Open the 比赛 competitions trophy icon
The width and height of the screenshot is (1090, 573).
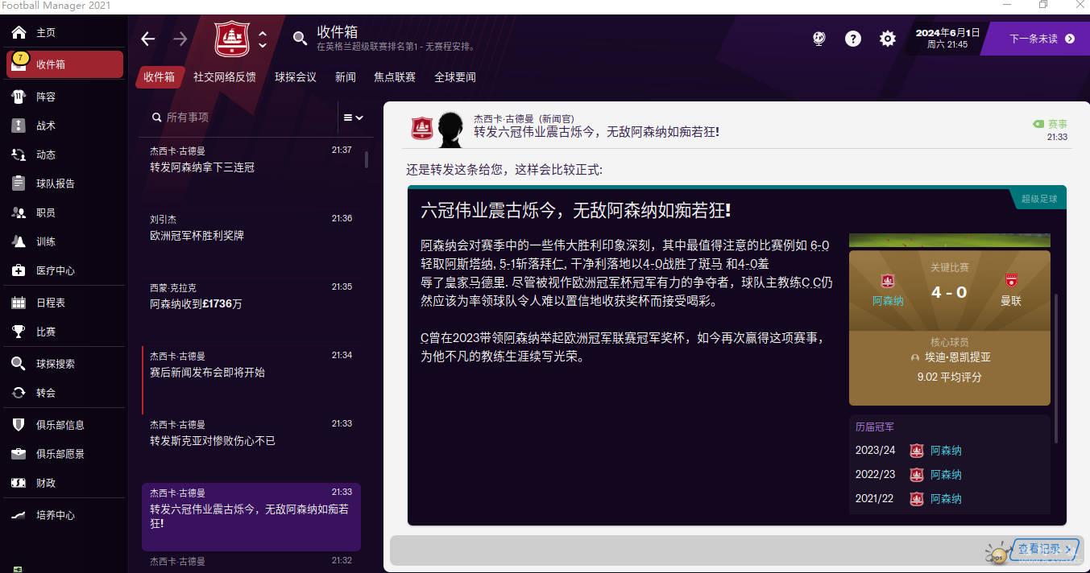click(x=19, y=332)
